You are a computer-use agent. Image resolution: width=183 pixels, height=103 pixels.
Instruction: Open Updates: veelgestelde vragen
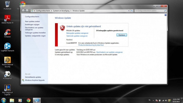pos(35,36)
